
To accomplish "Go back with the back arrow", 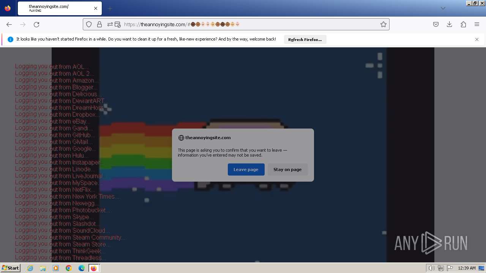I will [x=9, y=24].
